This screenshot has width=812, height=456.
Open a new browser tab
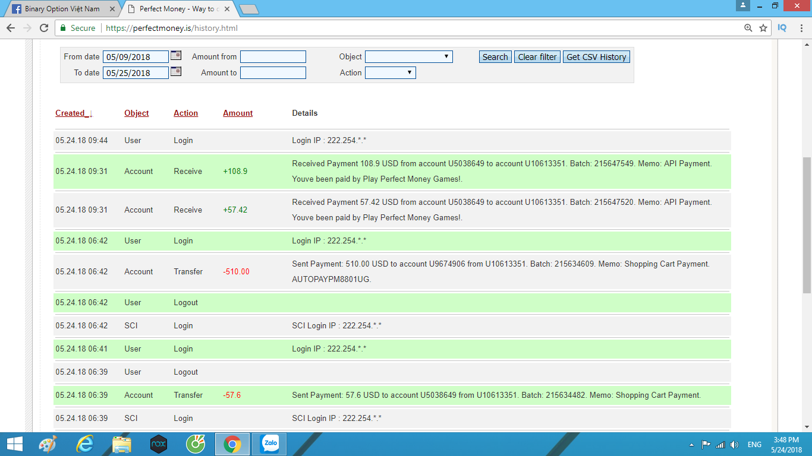click(248, 9)
